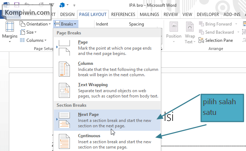The image size is (246, 151).
Task: Choose Next Page section break
Action: 107,120
